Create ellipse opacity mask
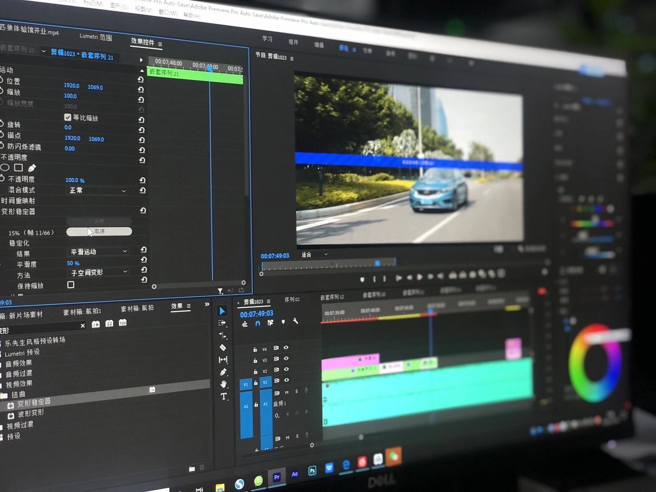 click(x=5, y=167)
